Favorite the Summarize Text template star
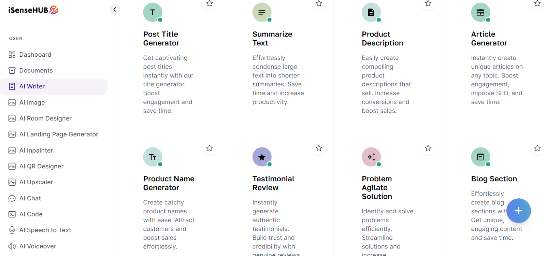The height and width of the screenshot is (256, 546). [319, 4]
